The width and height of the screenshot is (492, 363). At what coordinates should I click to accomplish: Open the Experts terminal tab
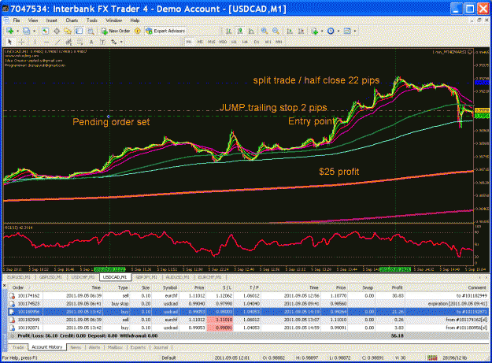pos(138,347)
